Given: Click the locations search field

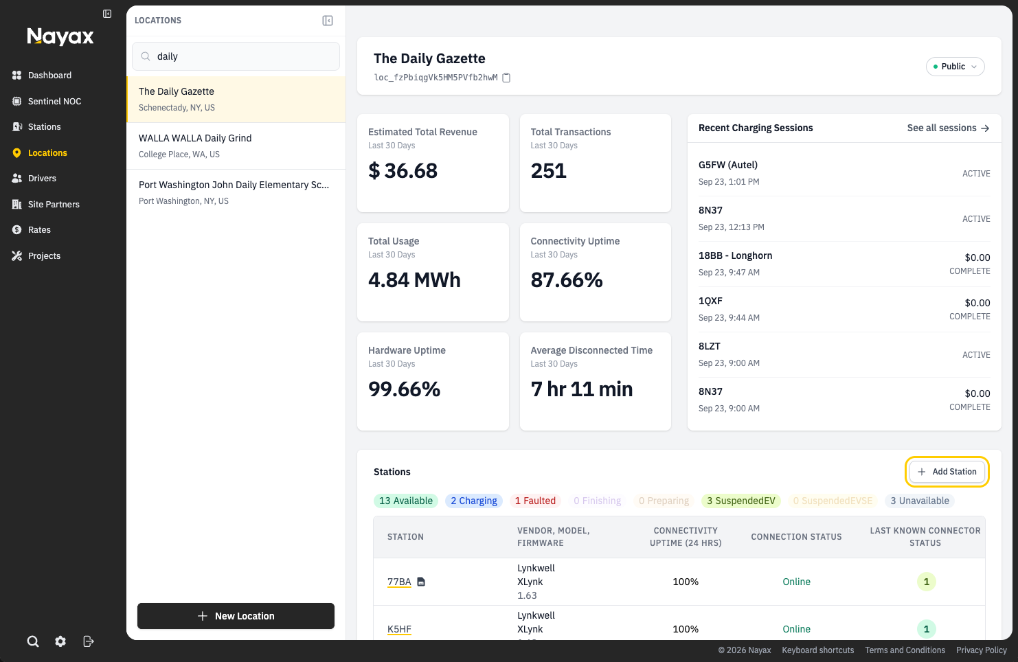Looking at the screenshot, I should (236, 56).
